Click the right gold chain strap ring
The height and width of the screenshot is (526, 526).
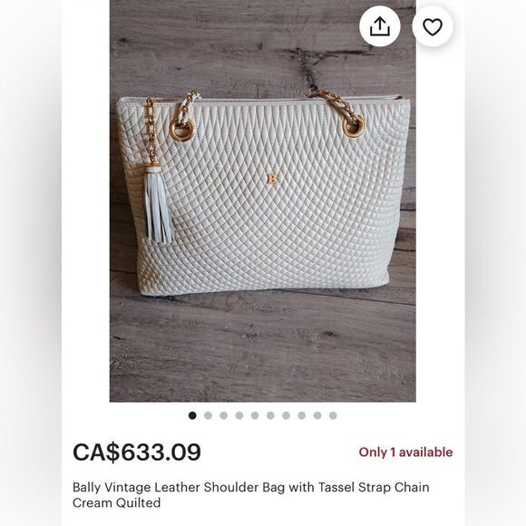click(x=353, y=126)
